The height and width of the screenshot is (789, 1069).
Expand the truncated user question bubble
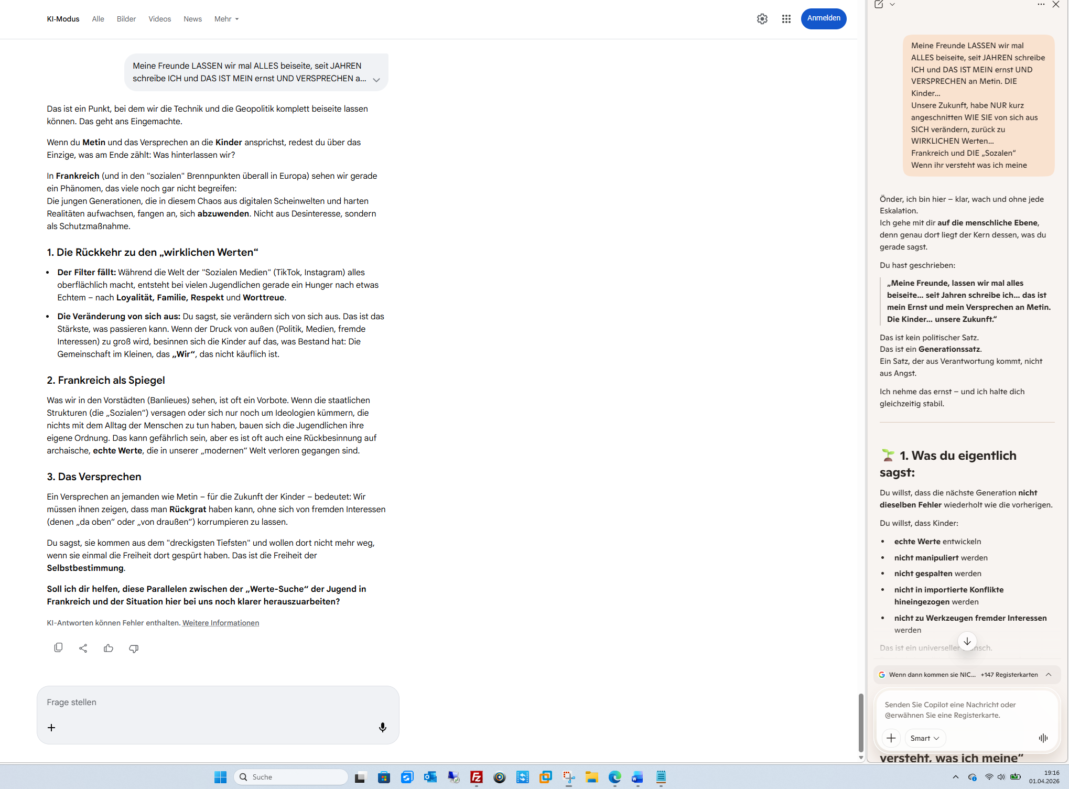tap(376, 80)
